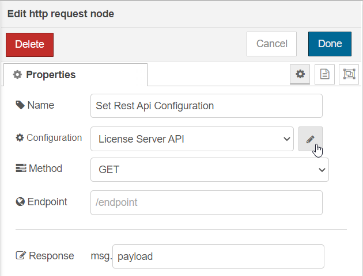Image resolution: width=363 pixels, height=276 pixels.
Task: Click the globe icon beside Endpoint
Action: click(x=20, y=202)
